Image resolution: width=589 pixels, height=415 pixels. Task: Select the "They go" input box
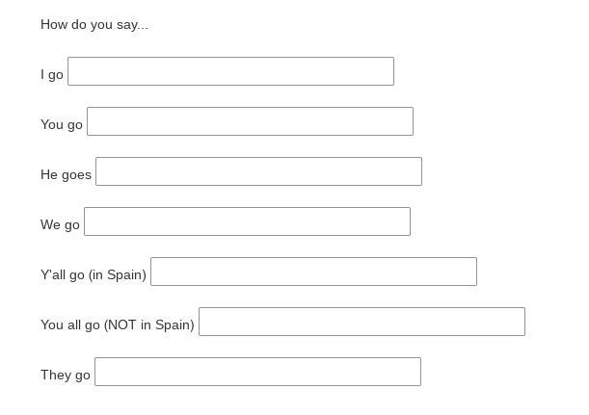click(257, 372)
